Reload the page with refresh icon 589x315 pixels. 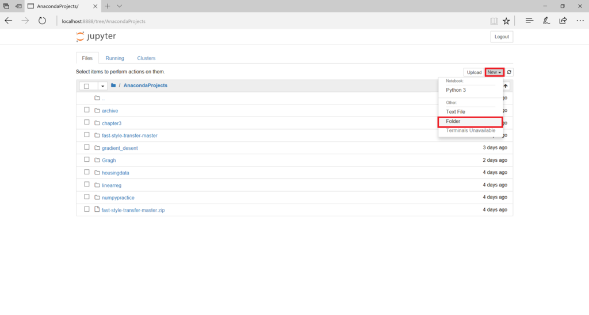42,21
